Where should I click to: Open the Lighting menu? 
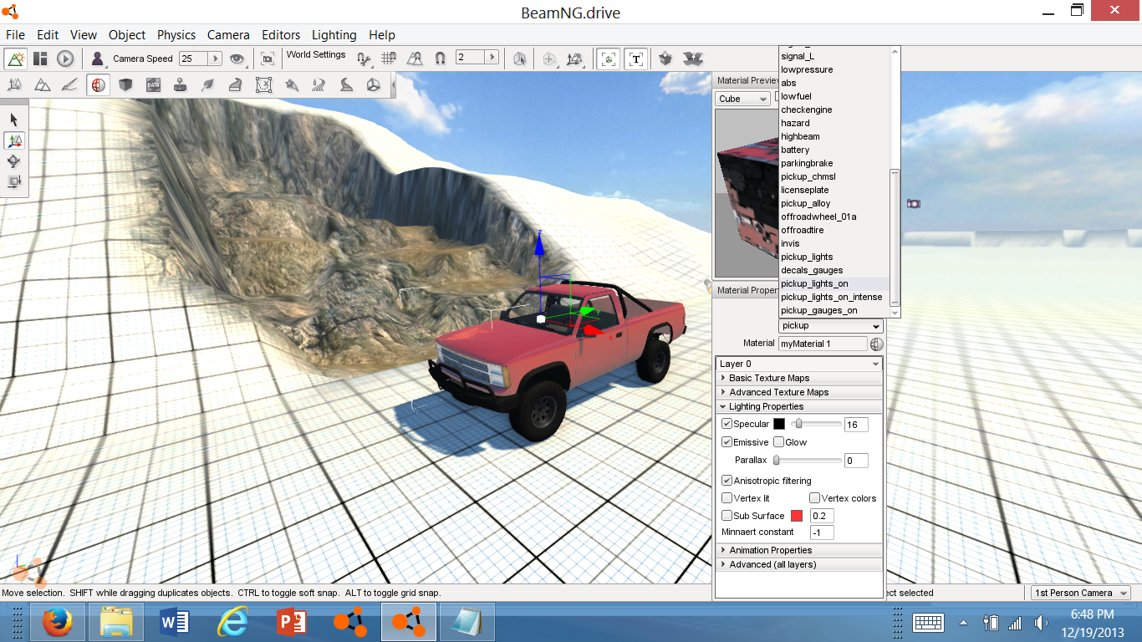click(334, 35)
